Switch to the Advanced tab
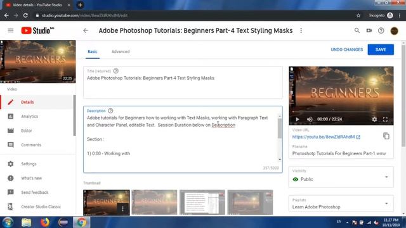This screenshot has height=228, width=406. pyautogui.click(x=121, y=52)
